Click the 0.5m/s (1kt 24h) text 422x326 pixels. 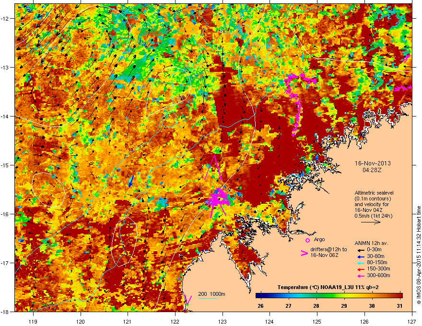click(374, 216)
